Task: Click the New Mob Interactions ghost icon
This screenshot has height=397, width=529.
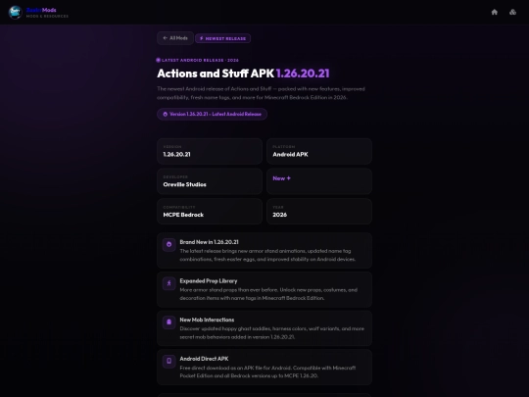Action: (x=169, y=323)
